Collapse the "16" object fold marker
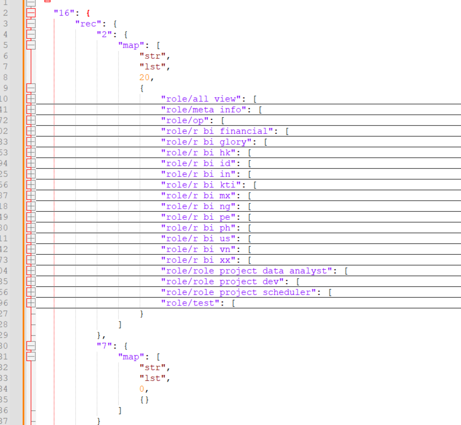461x425 pixels. (31, 13)
